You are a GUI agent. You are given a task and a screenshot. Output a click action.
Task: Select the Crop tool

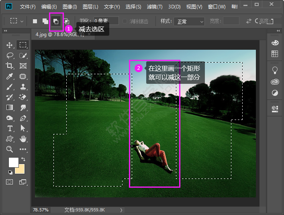pyautogui.click(x=10, y=66)
